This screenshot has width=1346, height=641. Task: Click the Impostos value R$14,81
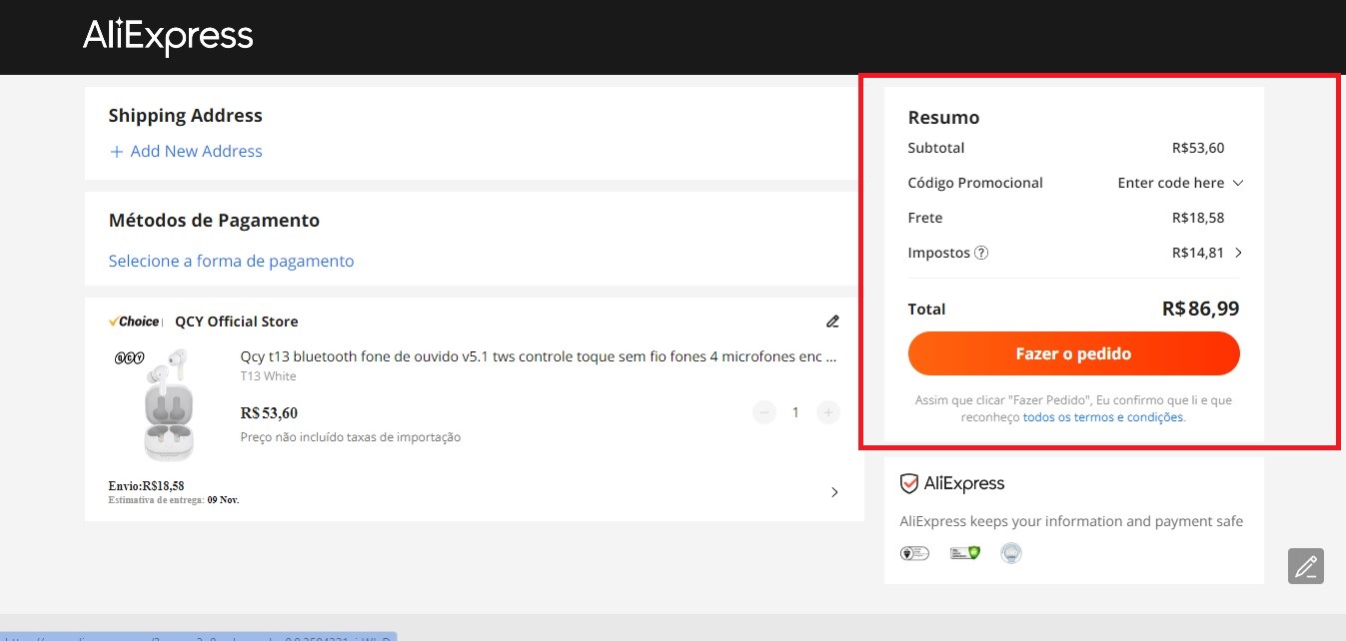[1198, 253]
